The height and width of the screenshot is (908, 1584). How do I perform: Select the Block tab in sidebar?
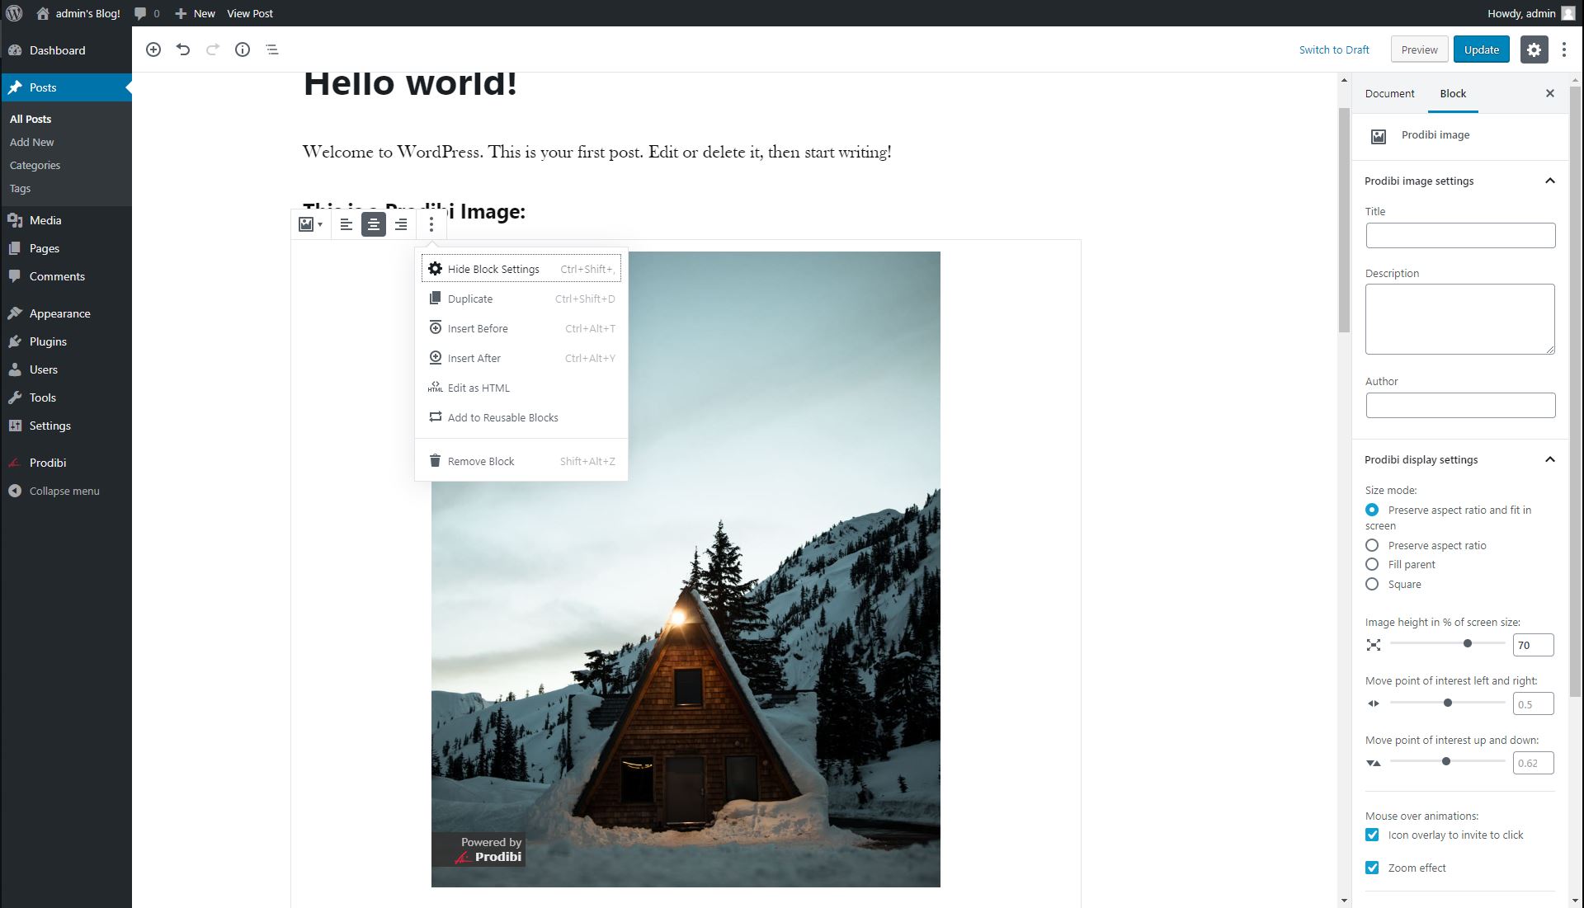click(1452, 92)
